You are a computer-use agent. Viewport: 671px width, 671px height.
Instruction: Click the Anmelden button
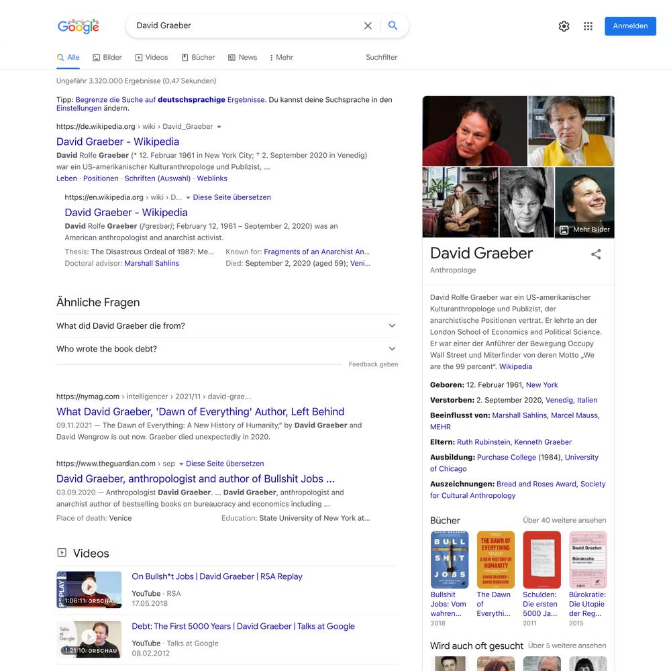[630, 26]
